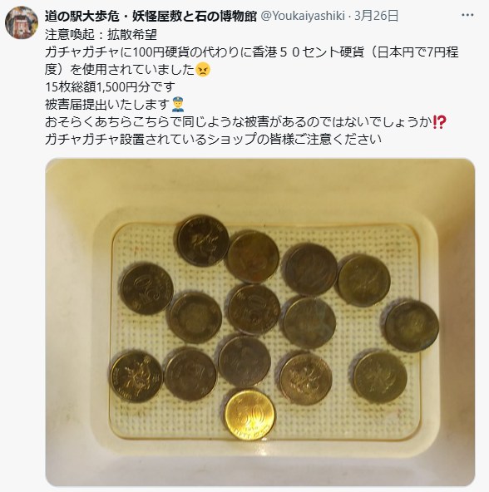The image size is (489, 492).
Task: Click the text 注意喚起:拡散希望
Action: [101, 35]
